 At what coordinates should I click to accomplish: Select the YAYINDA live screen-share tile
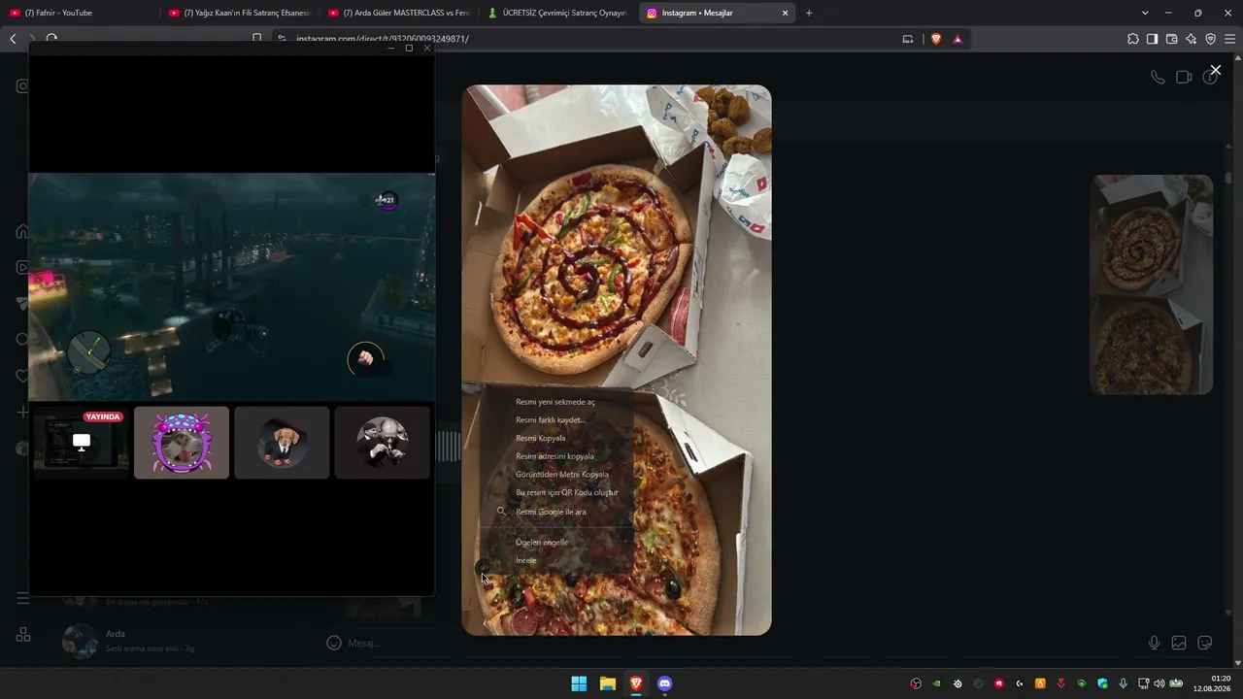point(82,443)
